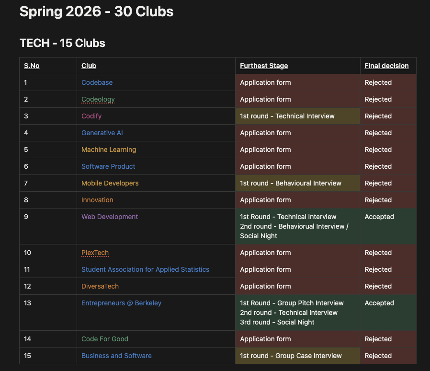Click the Code For Good club name

point(104,339)
